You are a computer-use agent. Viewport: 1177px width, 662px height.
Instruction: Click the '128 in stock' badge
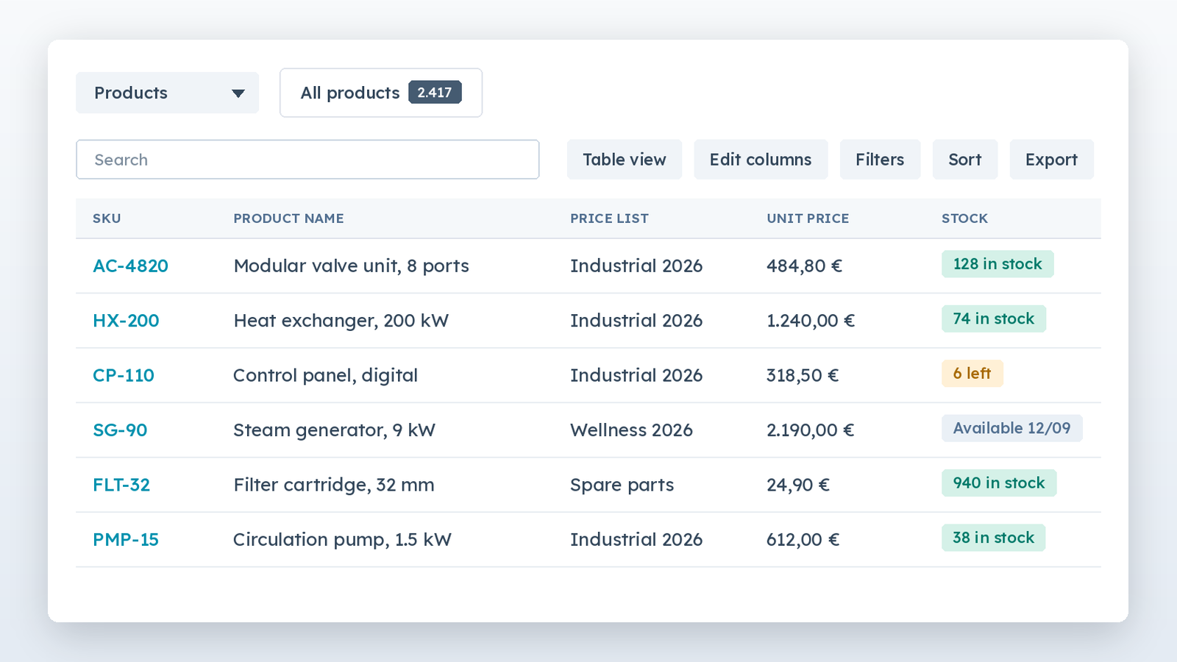(998, 264)
